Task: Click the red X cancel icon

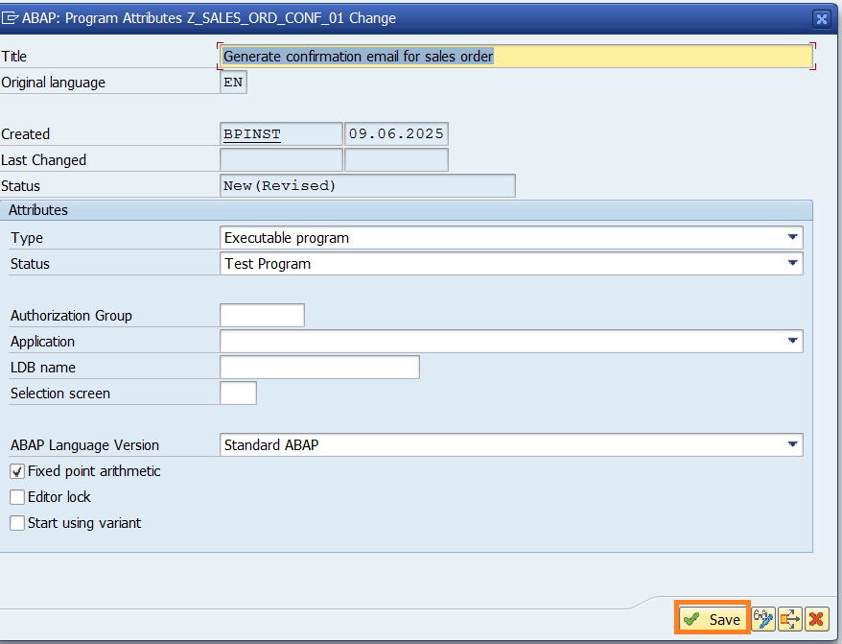Action: pyautogui.click(x=816, y=619)
